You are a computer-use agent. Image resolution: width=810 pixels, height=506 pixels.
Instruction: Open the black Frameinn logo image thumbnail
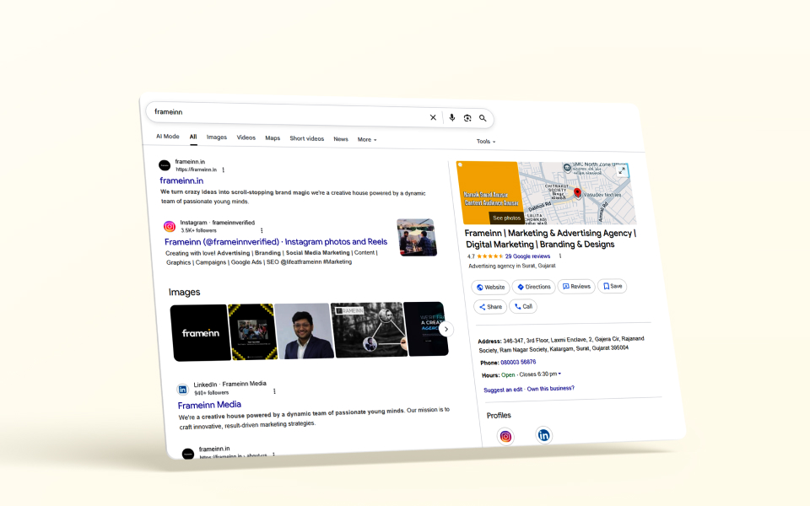[x=200, y=332]
